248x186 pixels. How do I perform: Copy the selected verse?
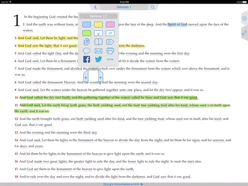coord(87,42)
